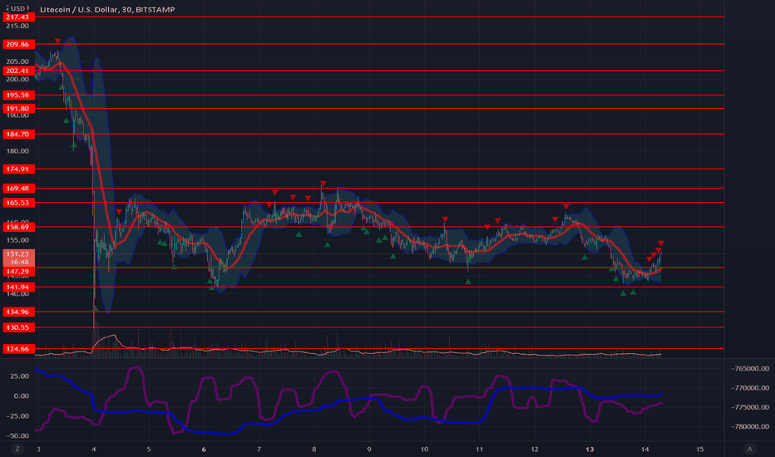Click the −775000.00 right axis value
Screen dimensions: 775x457
tap(750, 407)
